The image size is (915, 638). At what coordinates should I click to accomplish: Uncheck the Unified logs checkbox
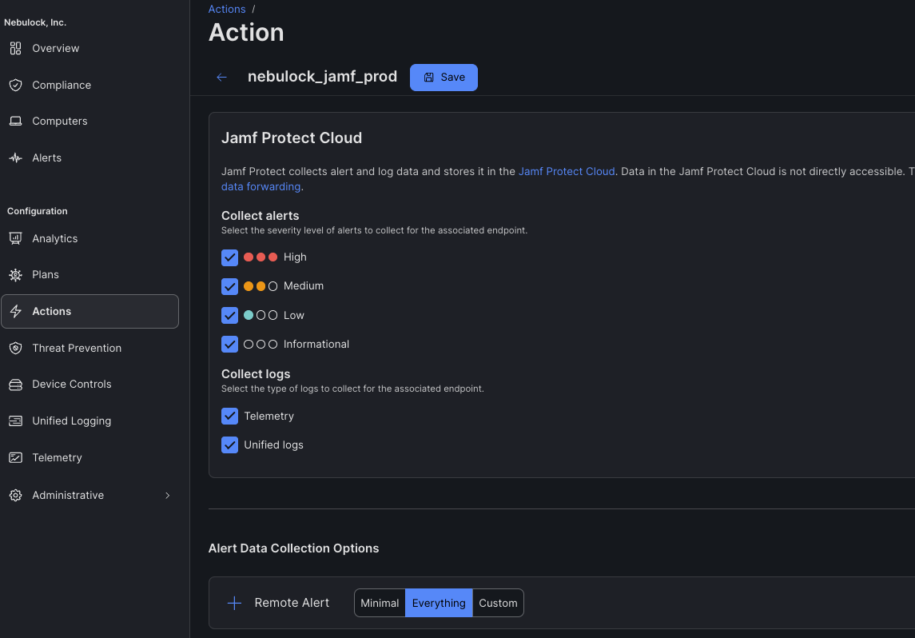[230, 445]
